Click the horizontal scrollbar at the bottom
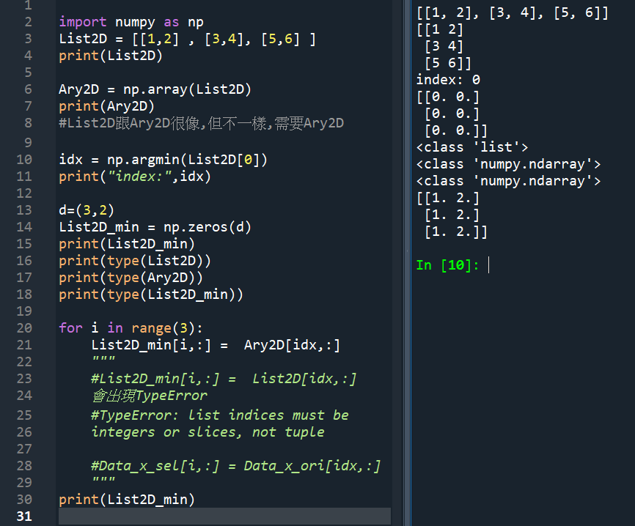 point(220,516)
